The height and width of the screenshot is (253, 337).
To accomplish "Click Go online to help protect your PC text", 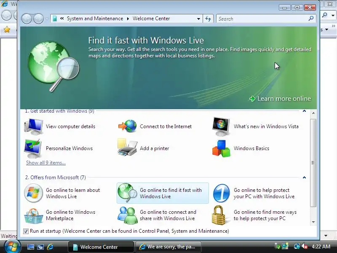I will 264,193.
